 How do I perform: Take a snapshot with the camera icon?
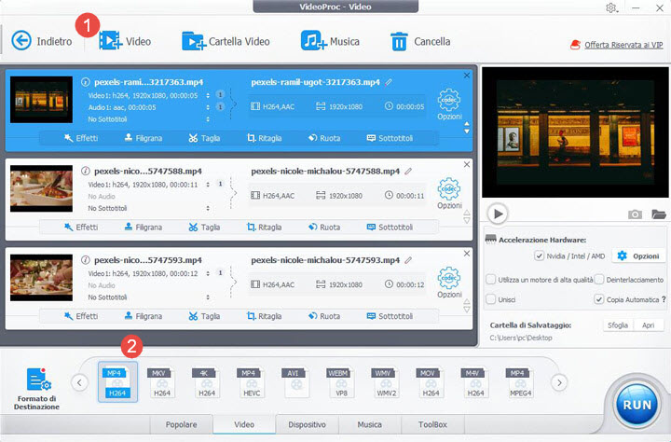[635, 214]
